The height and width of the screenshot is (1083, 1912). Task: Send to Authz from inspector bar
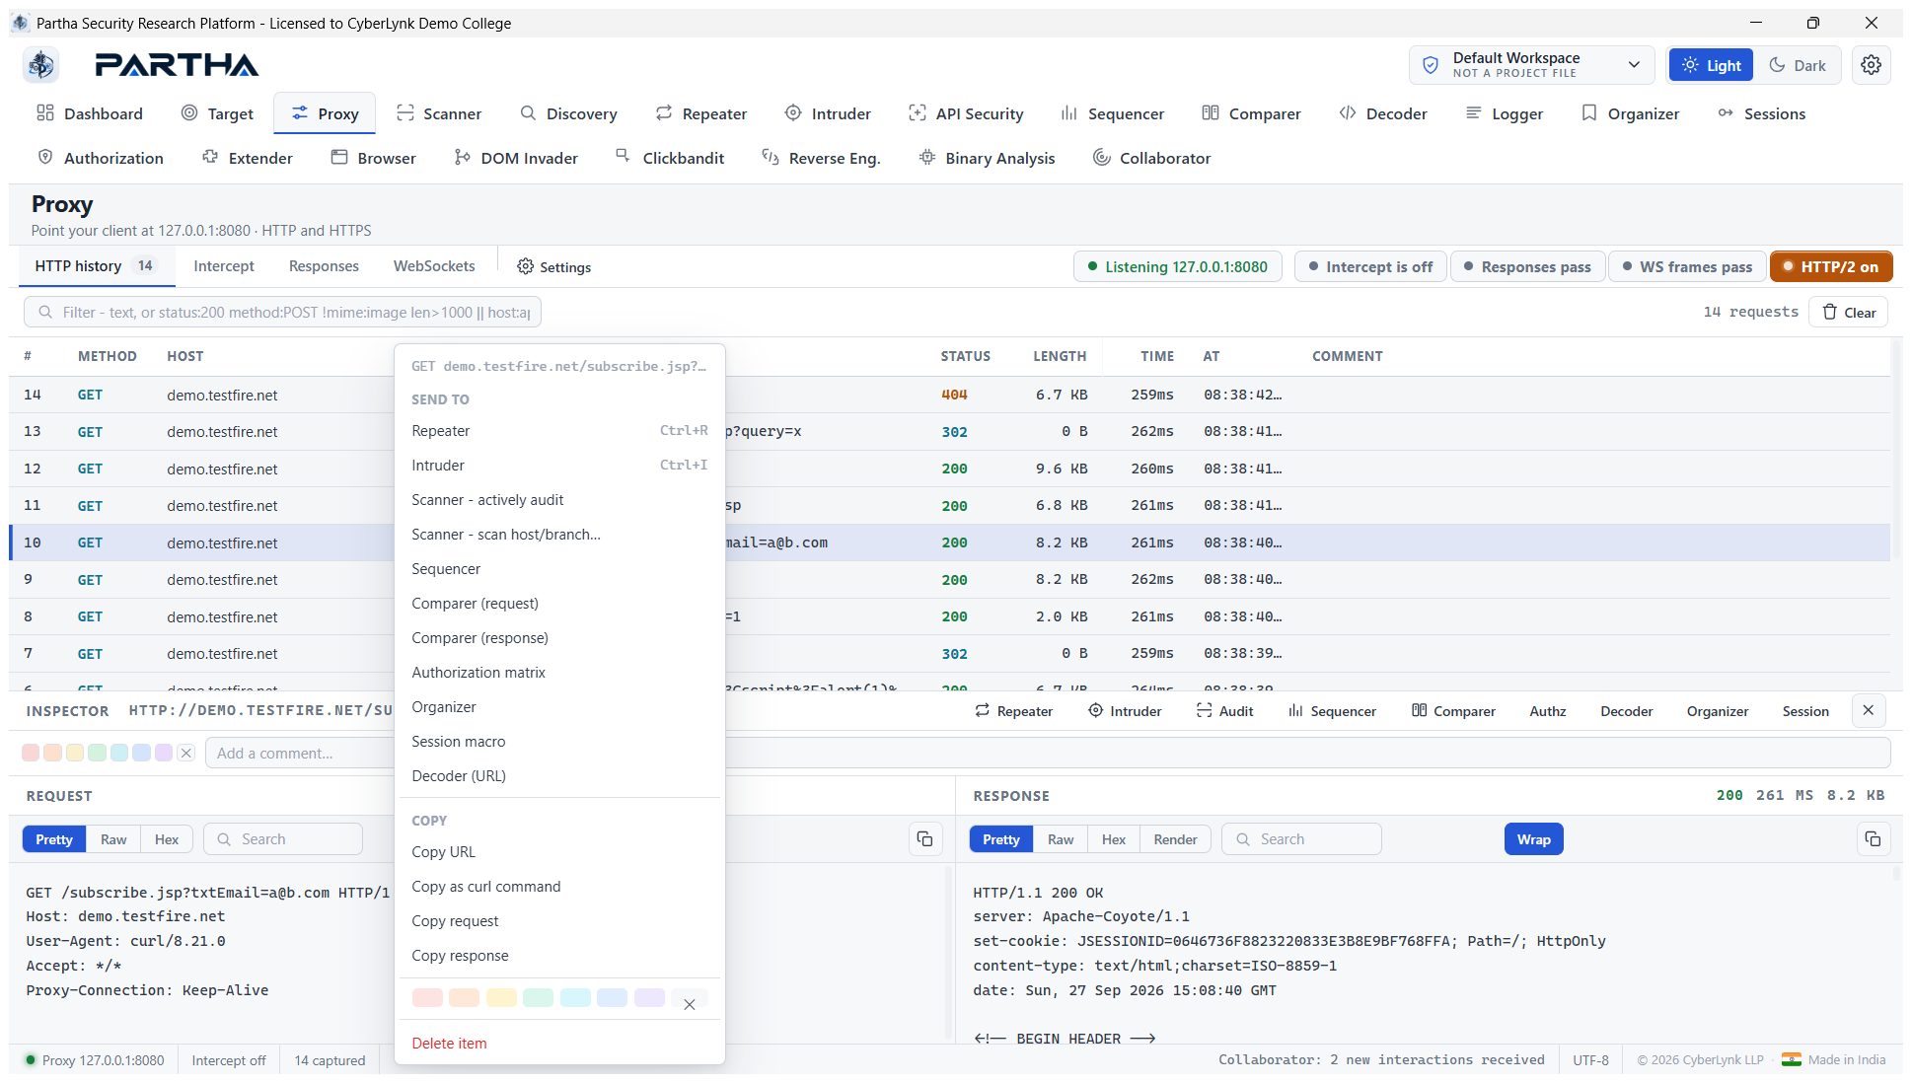click(1547, 711)
